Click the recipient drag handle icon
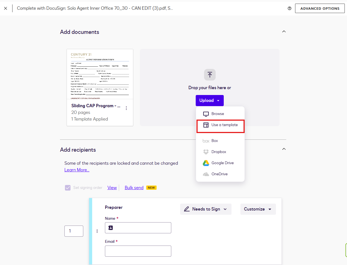This screenshot has height=265, width=347. [x=97, y=231]
